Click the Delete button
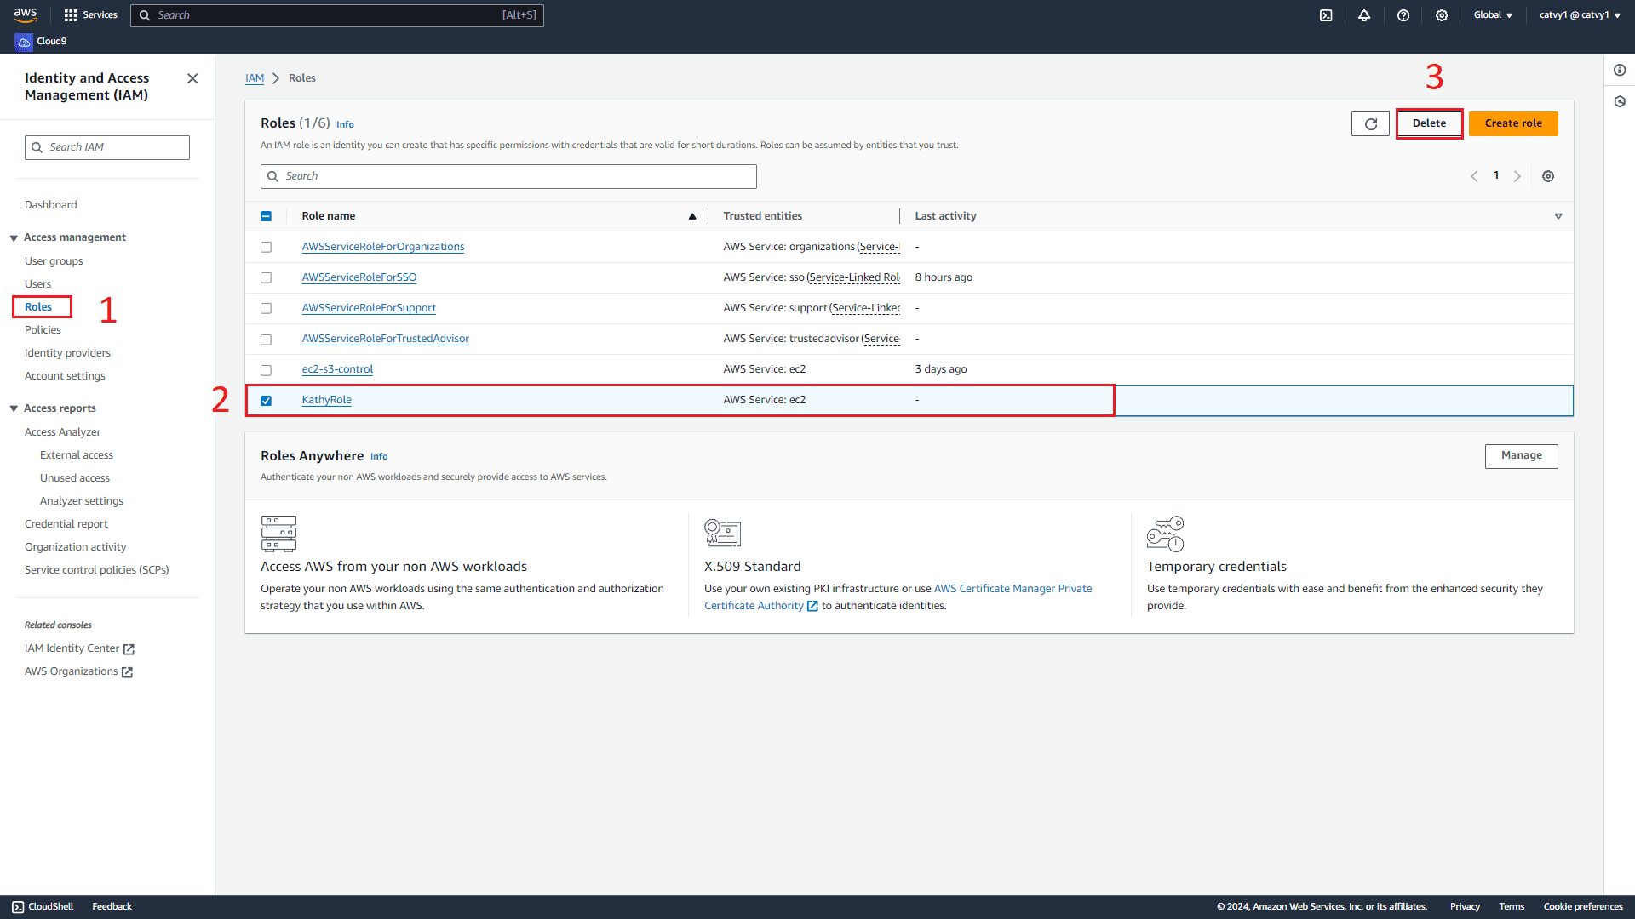The width and height of the screenshot is (1635, 919). (x=1429, y=123)
